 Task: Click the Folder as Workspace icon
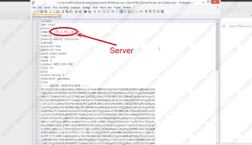(137, 12)
